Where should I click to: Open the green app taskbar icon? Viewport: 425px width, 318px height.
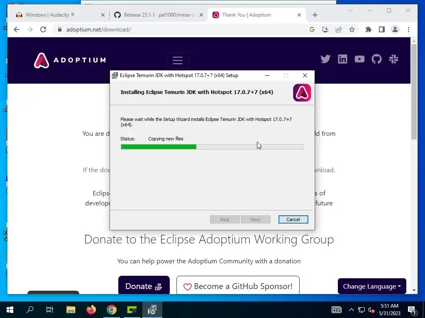point(132,310)
